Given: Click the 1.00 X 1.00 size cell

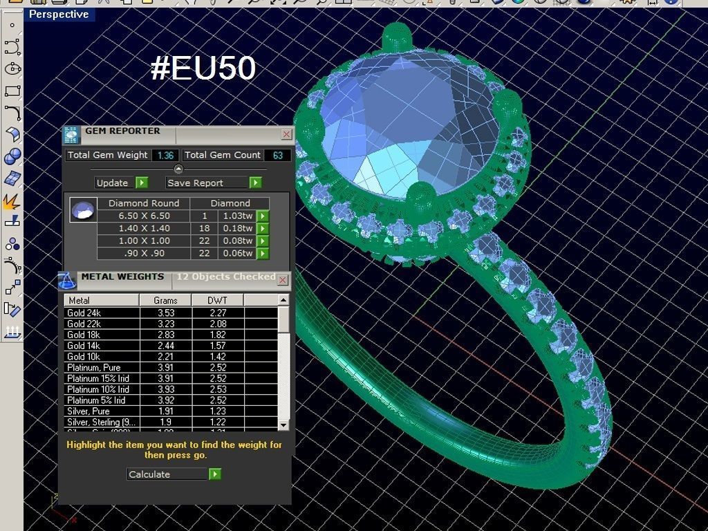Looking at the screenshot, I should point(144,241).
